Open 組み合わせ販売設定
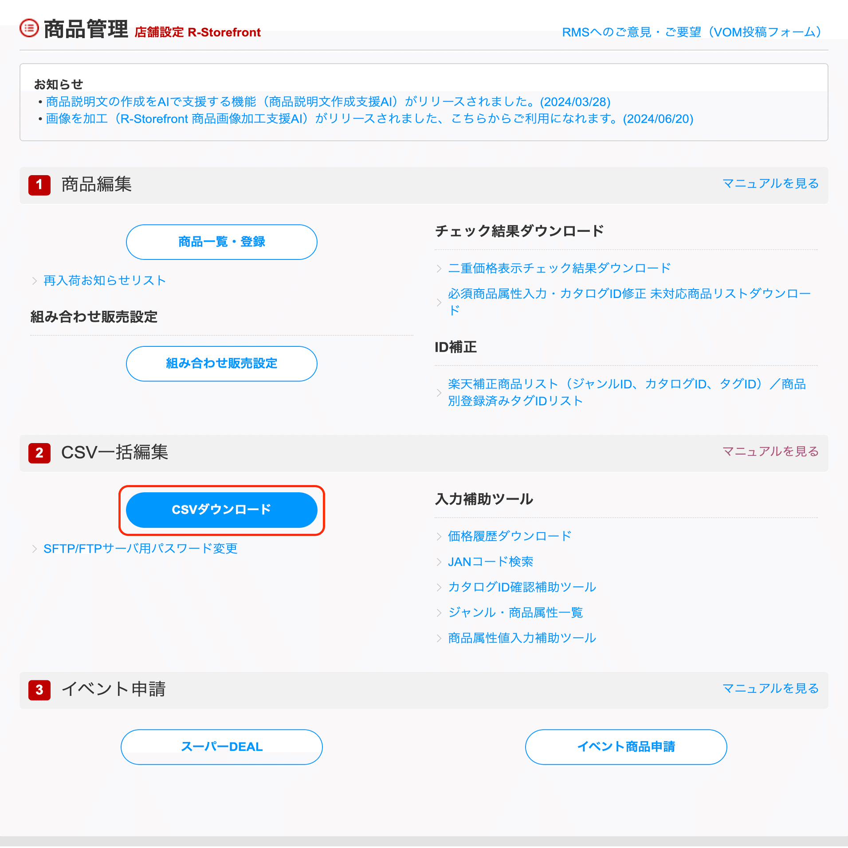848x848 pixels. pyautogui.click(x=221, y=364)
